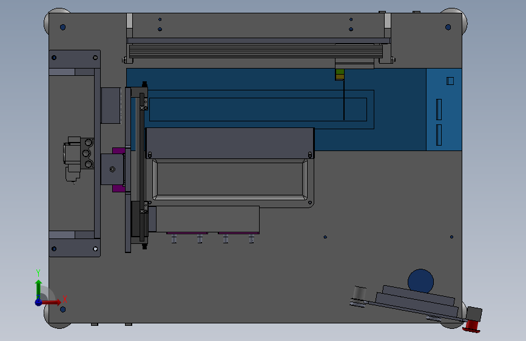Viewport: 526px width, 341px height.
Task: Select the lower vertical slot on light-blue panel
Action: click(x=439, y=135)
